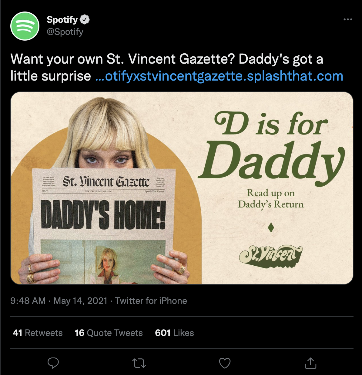The width and height of the screenshot is (362, 375).
Task: Retweet this Spotify tweet
Action: [x=139, y=363]
